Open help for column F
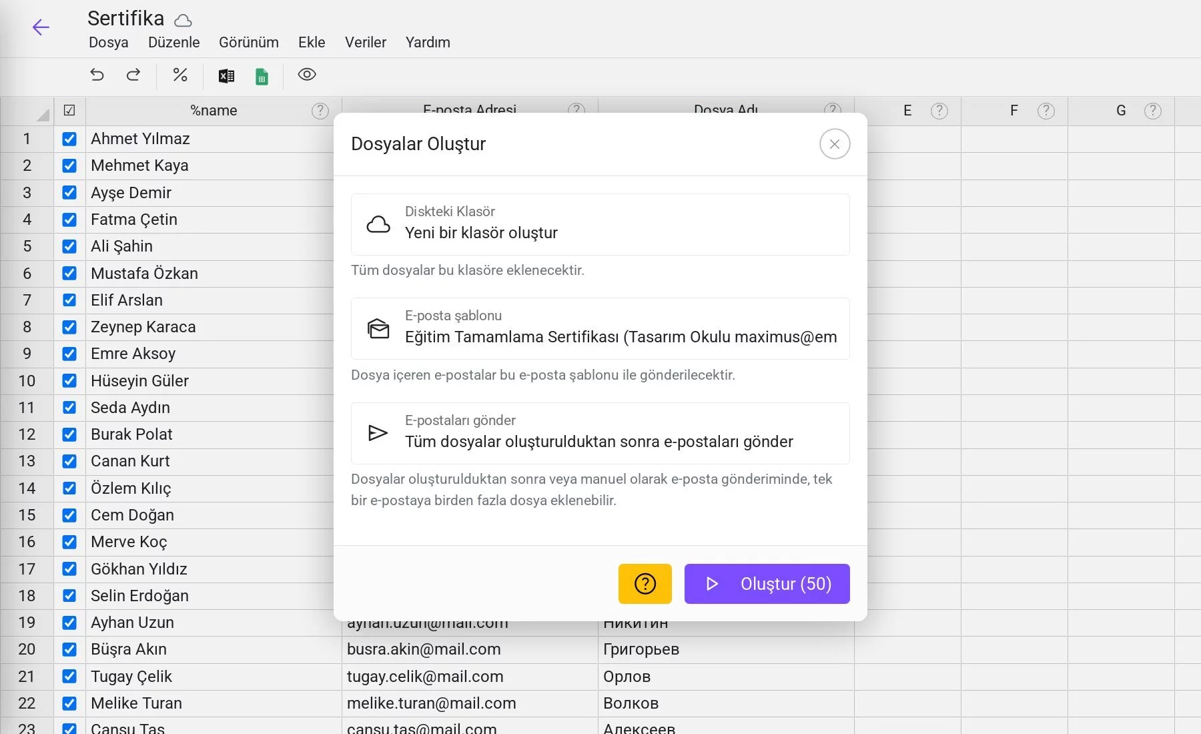 tap(1046, 111)
